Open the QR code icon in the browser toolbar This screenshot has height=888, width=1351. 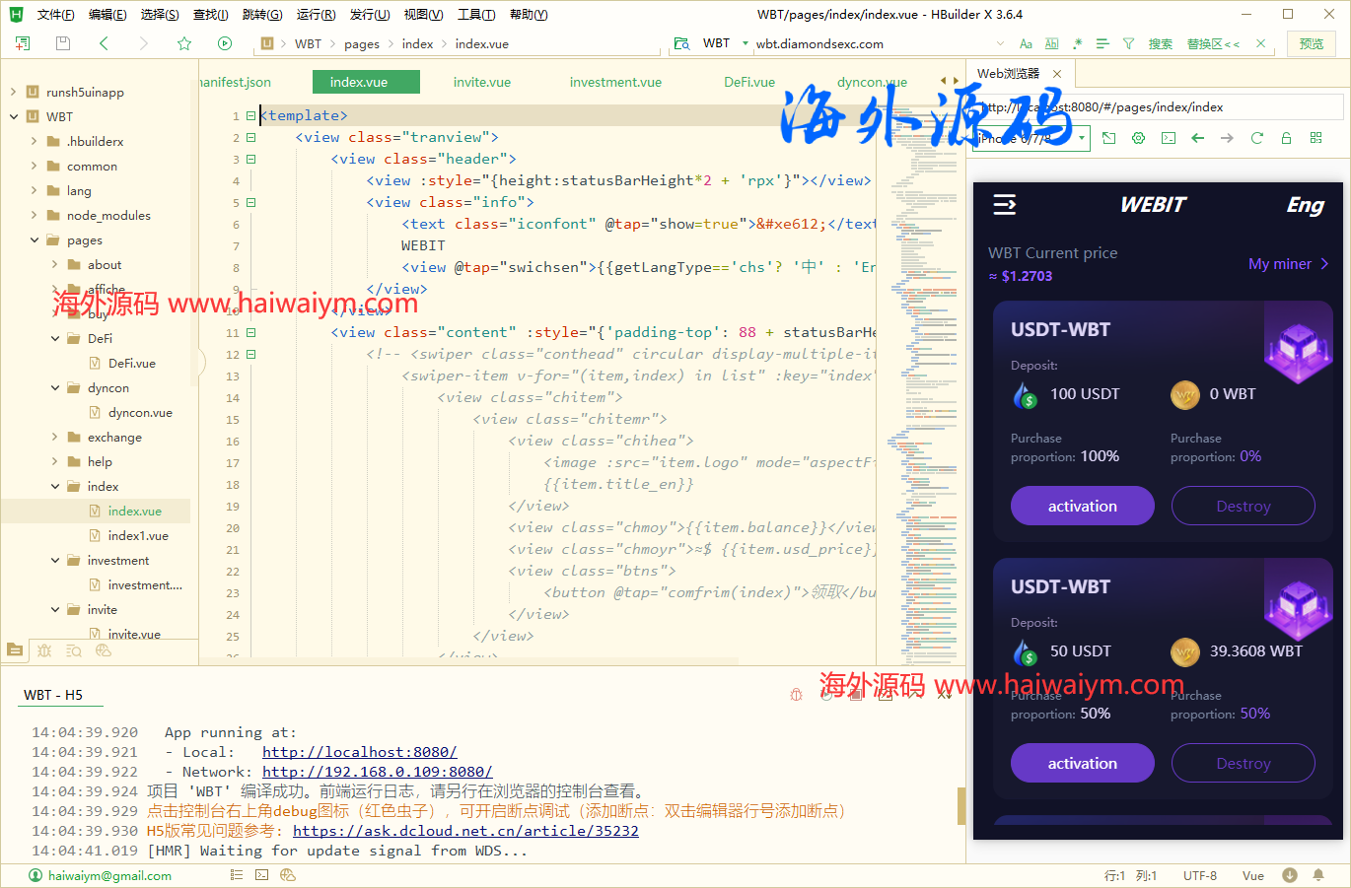(1315, 138)
